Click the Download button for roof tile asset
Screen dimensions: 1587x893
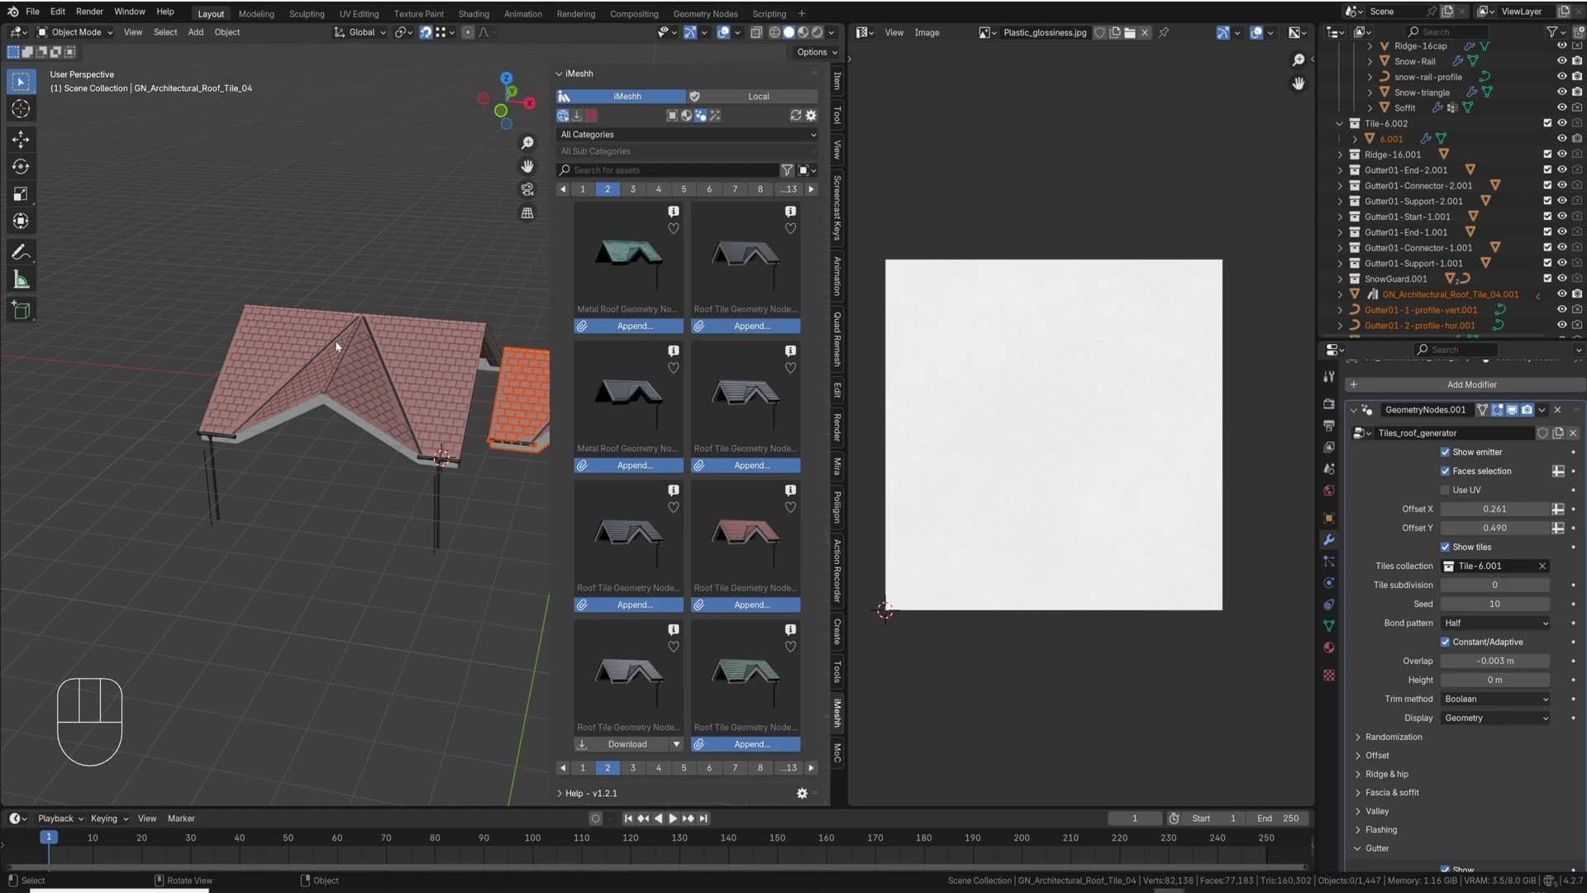tap(620, 745)
